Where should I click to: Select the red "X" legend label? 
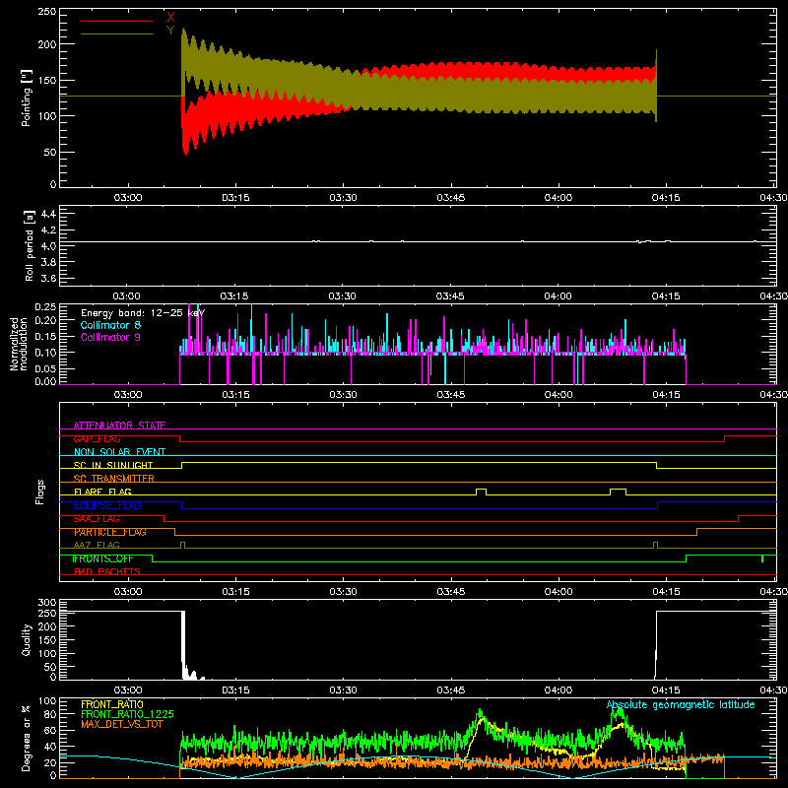[x=170, y=17]
